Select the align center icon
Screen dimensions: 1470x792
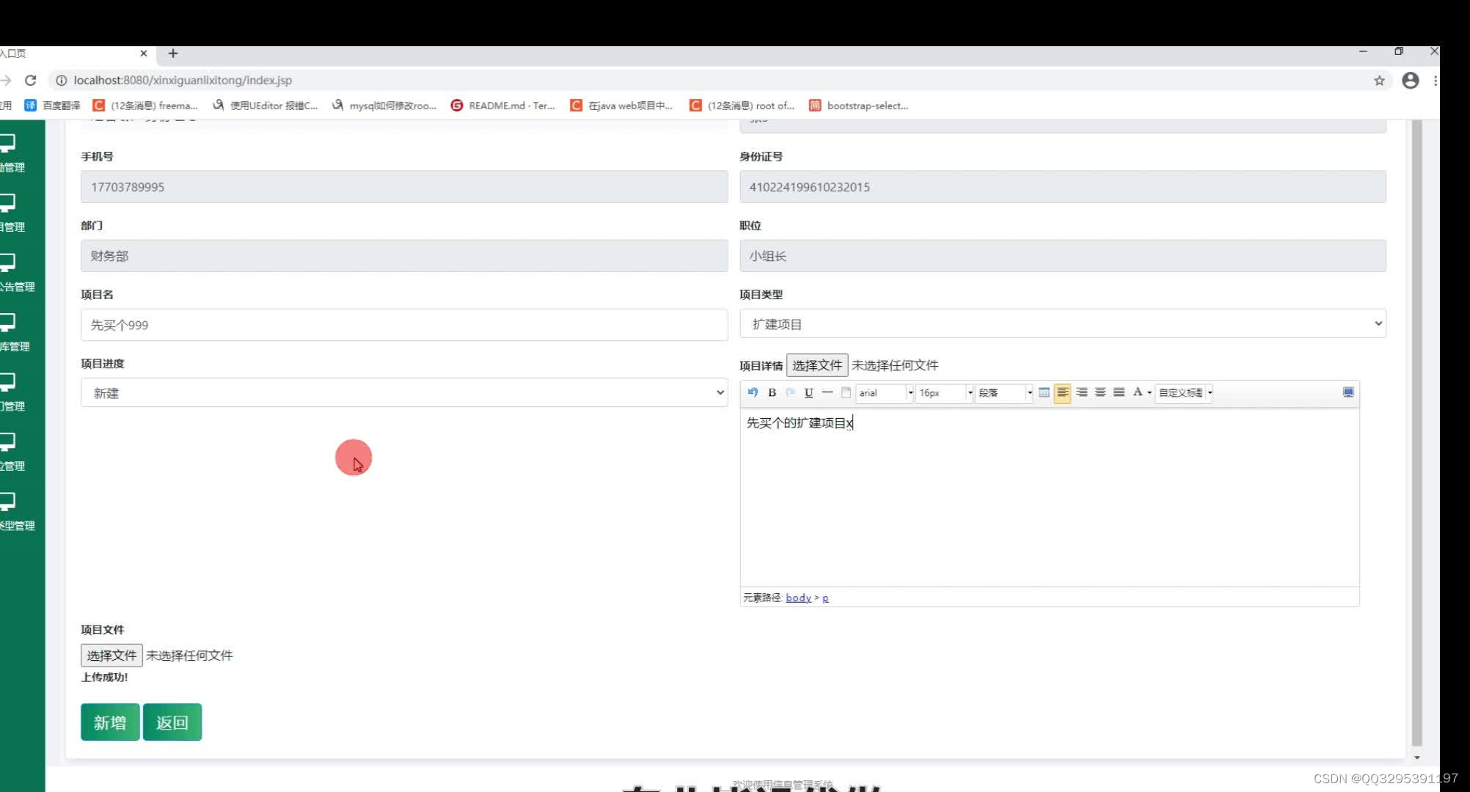pos(1100,392)
